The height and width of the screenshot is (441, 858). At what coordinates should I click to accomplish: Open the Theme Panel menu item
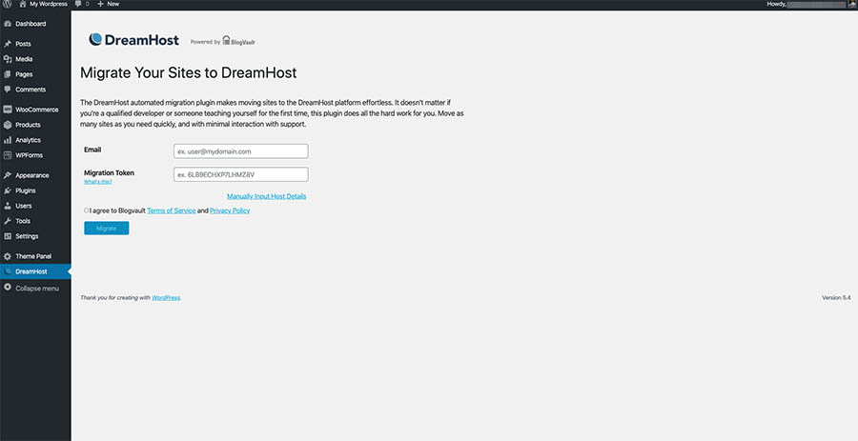(x=32, y=256)
